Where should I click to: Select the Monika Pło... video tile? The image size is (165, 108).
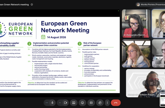click(158, 23)
